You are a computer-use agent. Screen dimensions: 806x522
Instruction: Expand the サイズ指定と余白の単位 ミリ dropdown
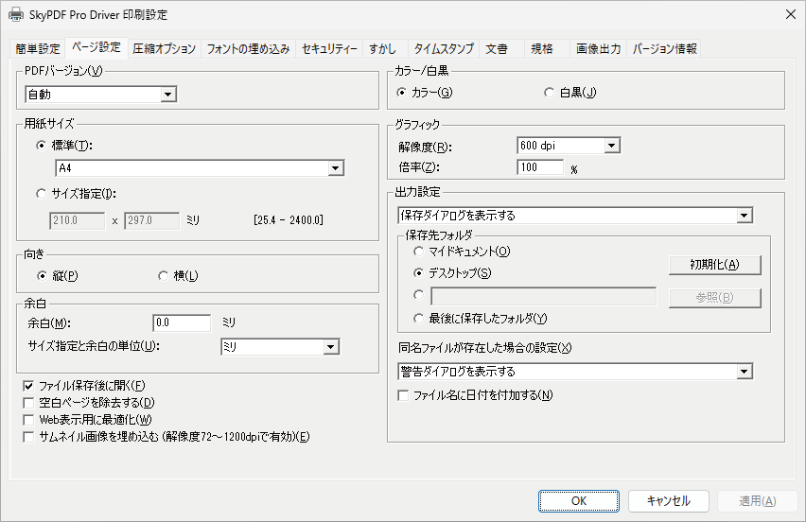coord(280,347)
